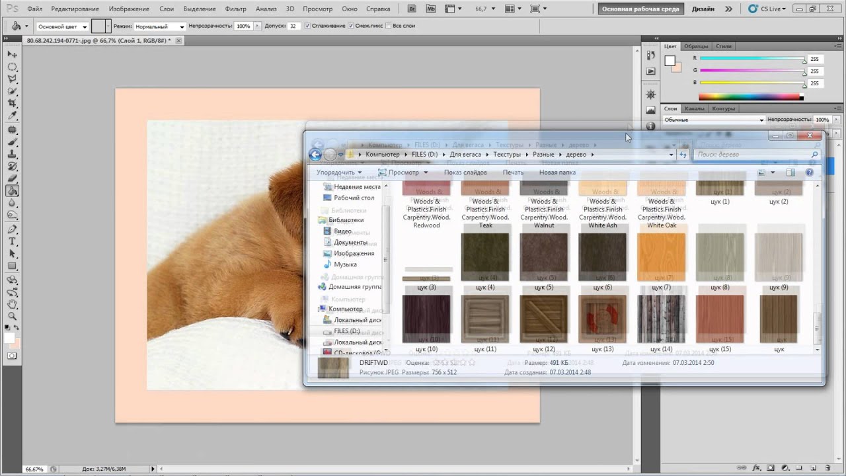Viewport: 846px width, 476px height.
Task: Select the Crop tool
Action: (12, 104)
